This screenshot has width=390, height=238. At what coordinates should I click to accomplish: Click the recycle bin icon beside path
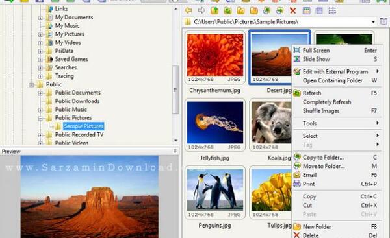coord(383,21)
